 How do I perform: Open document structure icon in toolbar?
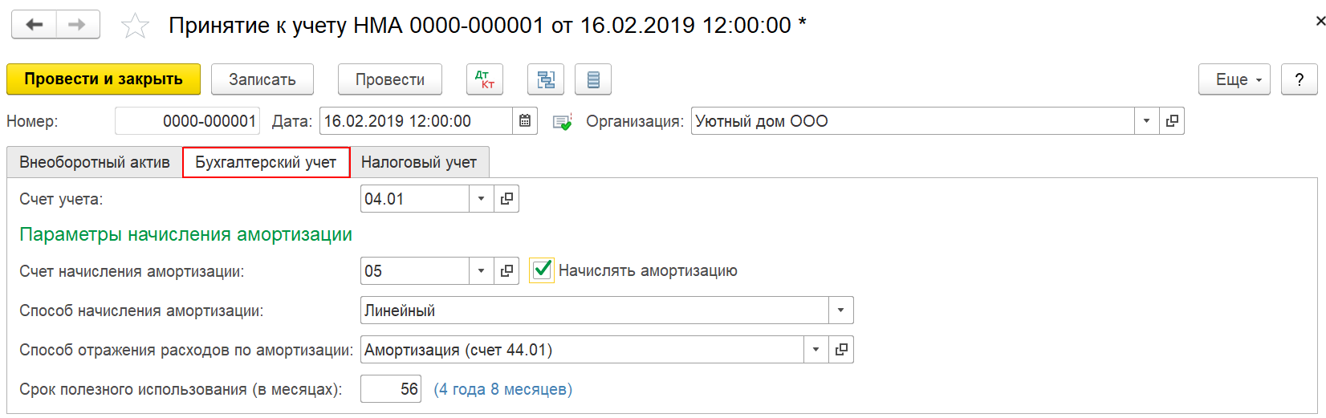pos(546,79)
